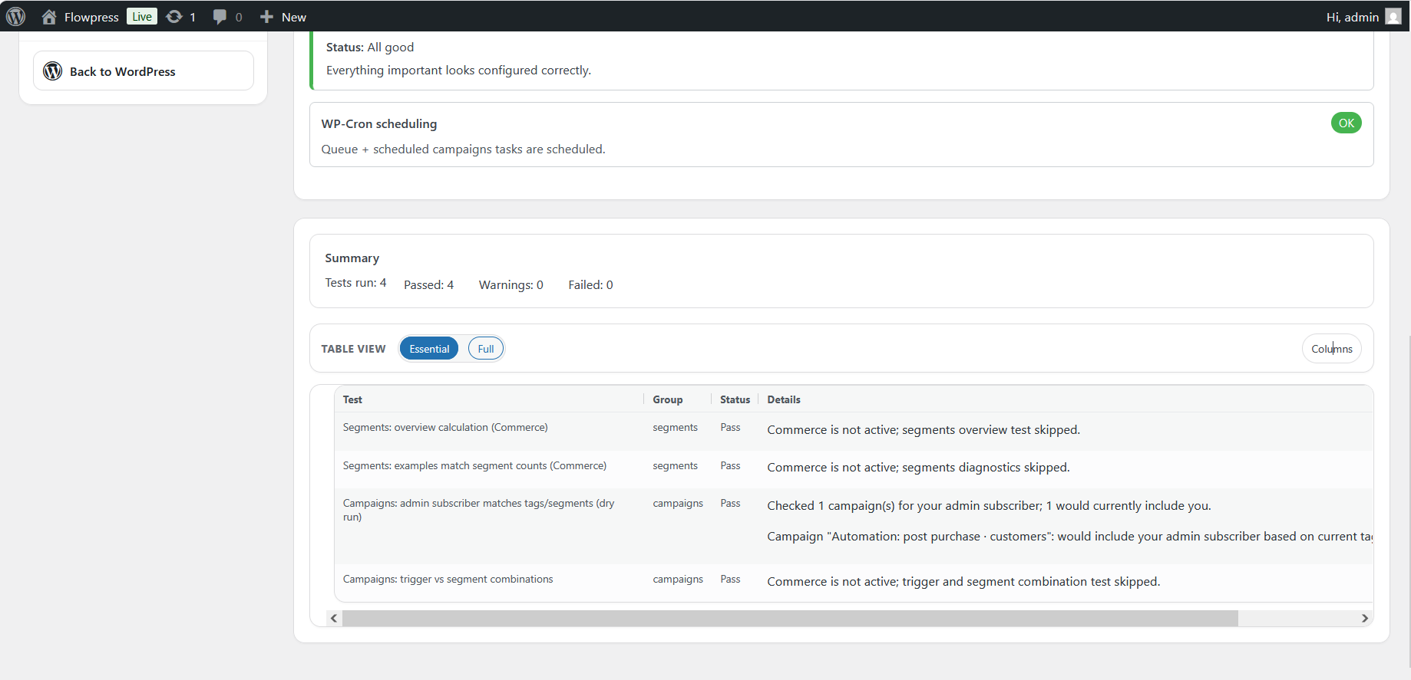Click the 'Warnings: 0' summary value
The height and width of the screenshot is (680, 1411).
(511, 284)
